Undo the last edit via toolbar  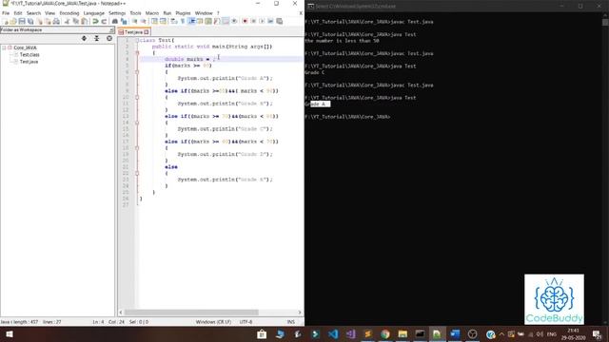(95, 21)
